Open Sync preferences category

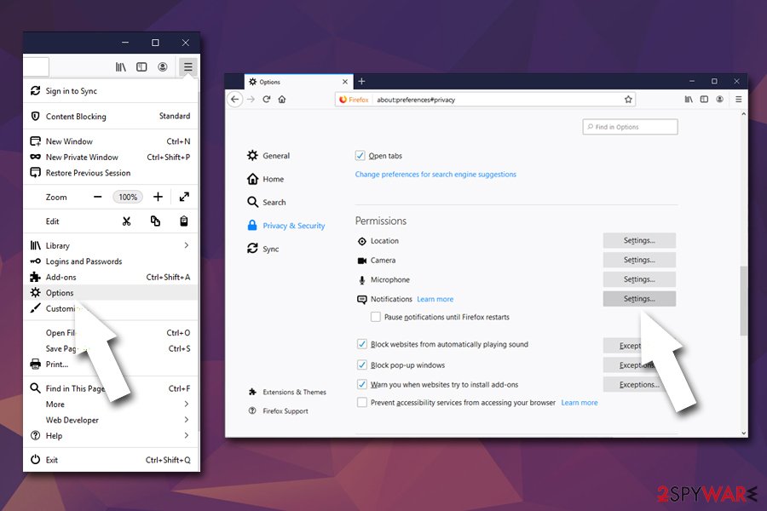coord(263,249)
